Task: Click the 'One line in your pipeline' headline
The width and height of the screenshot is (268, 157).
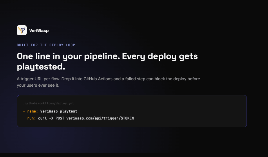Action: pos(107,61)
